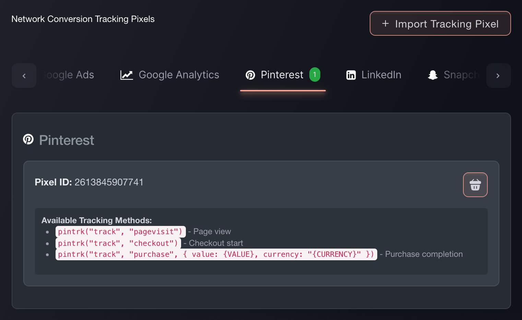Image resolution: width=522 pixels, height=320 pixels.
Task: Click the purchase tracking code snippet
Action: (216, 254)
